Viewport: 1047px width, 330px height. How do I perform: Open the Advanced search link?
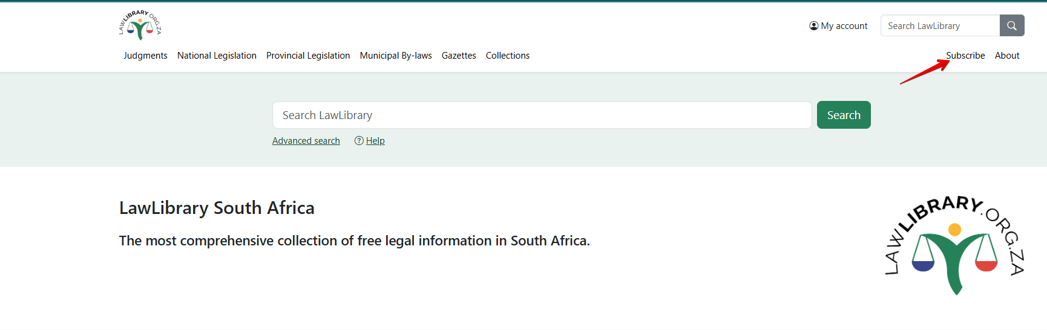(306, 141)
